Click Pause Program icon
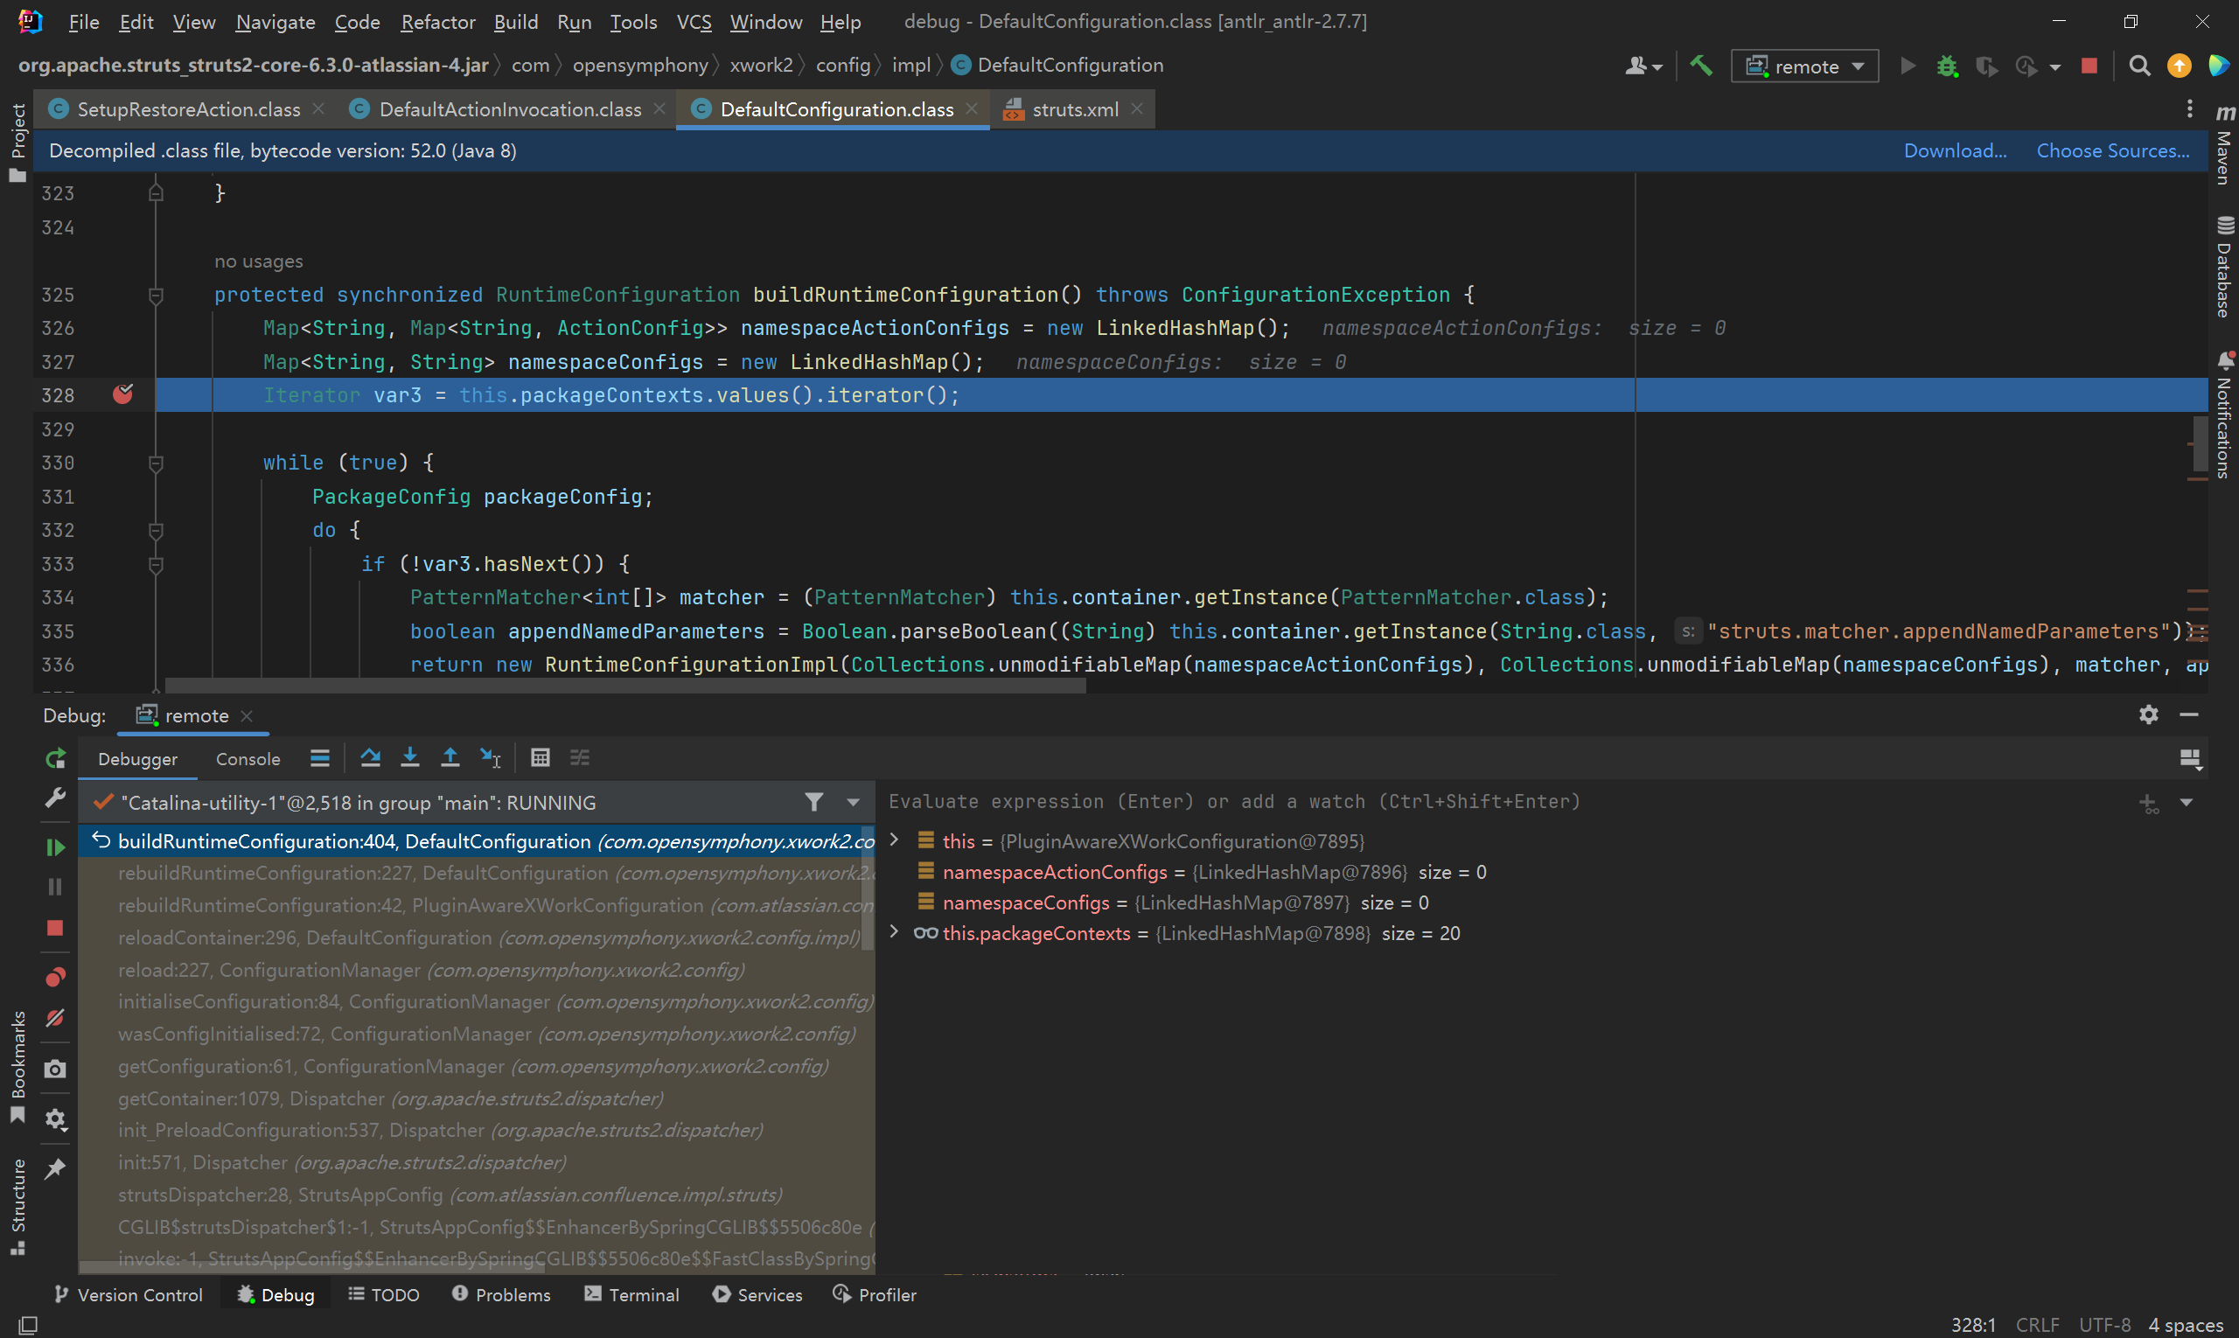Screen dimensions: 2239x1338 (55, 888)
